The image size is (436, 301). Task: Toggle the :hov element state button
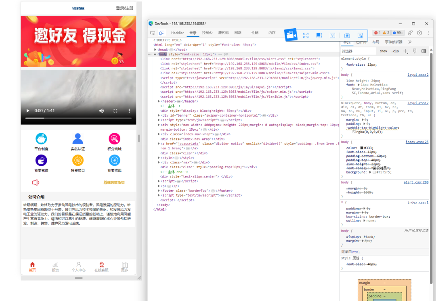click(384, 51)
